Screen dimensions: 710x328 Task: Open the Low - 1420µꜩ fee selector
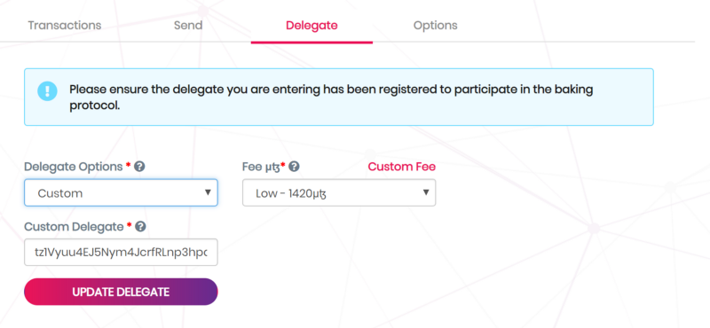pos(339,192)
